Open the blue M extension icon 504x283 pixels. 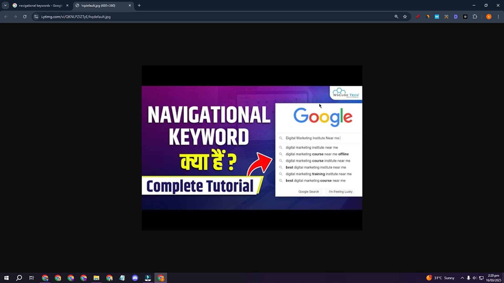437,17
